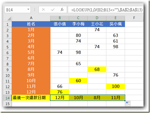This screenshot has width=150, height=113.
Task: Select the yellow cell with 100
Action: (x=116, y=86)
